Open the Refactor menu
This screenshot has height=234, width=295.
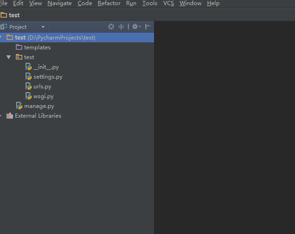tap(109, 3)
